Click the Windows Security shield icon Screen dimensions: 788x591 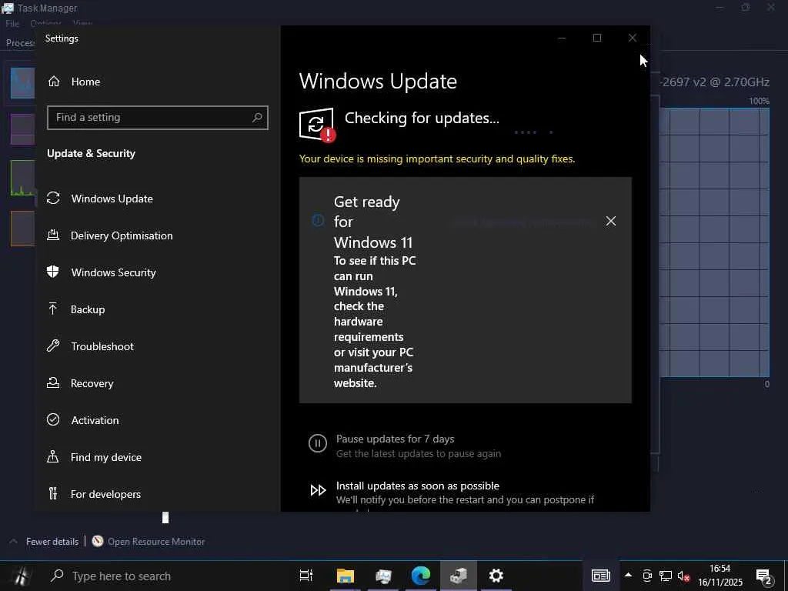click(x=53, y=272)
